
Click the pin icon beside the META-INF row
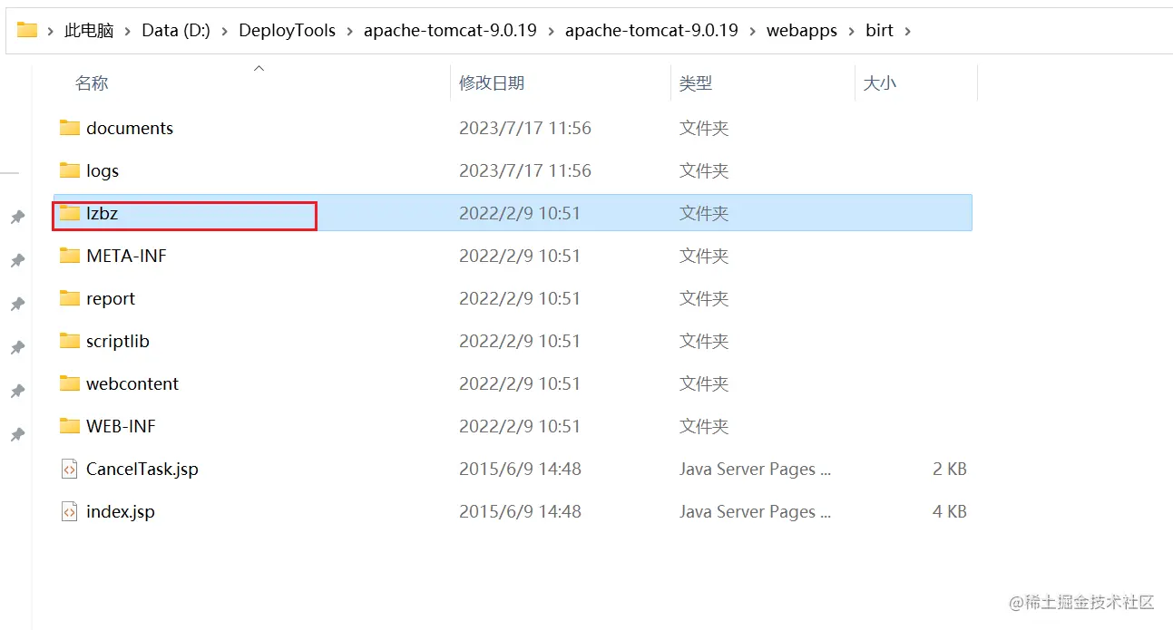click(x=16, y=261)
